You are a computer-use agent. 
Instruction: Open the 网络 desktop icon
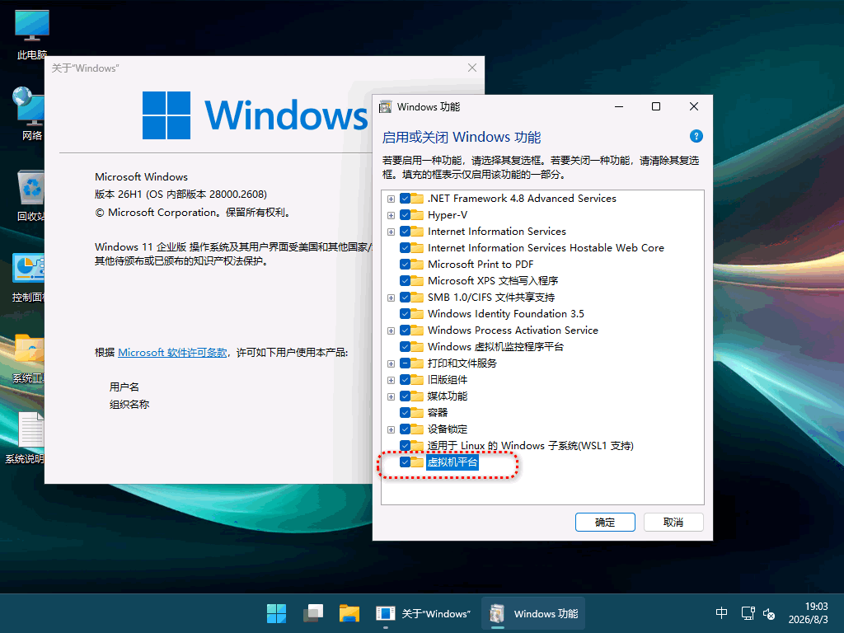(29, 114)
